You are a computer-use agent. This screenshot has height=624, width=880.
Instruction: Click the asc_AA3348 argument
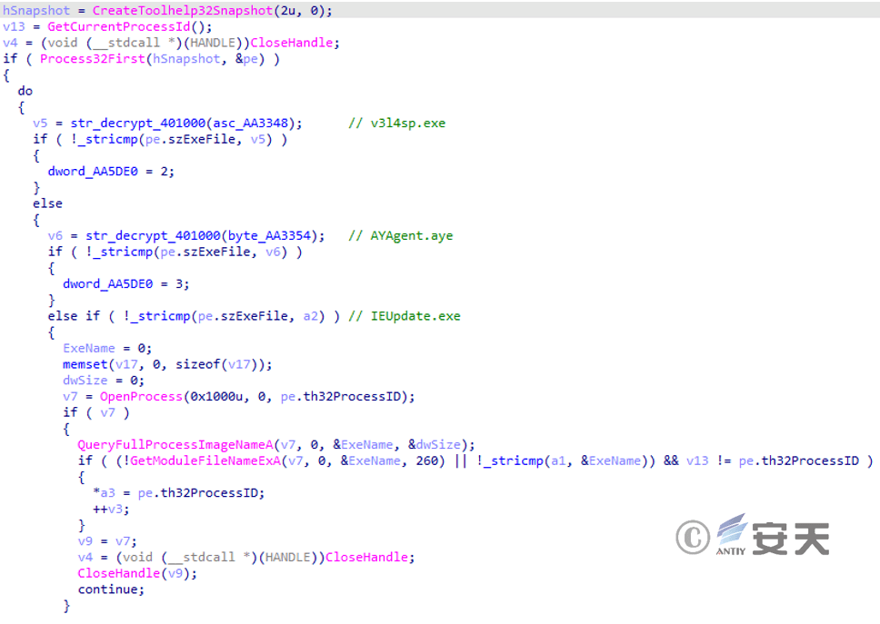(250, 124)
